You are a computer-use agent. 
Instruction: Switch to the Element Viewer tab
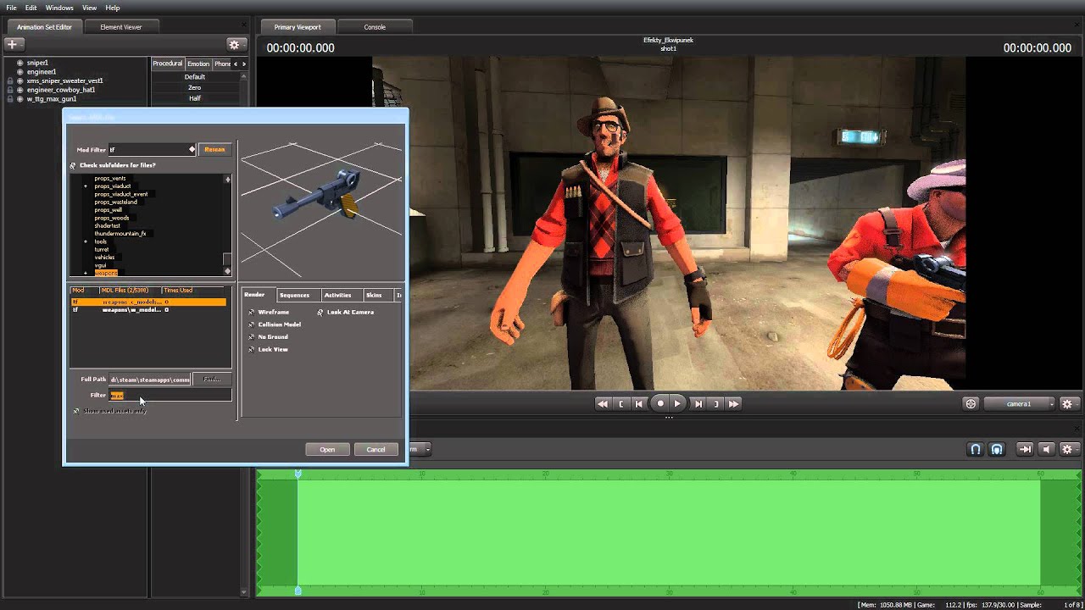click(121, 27)
